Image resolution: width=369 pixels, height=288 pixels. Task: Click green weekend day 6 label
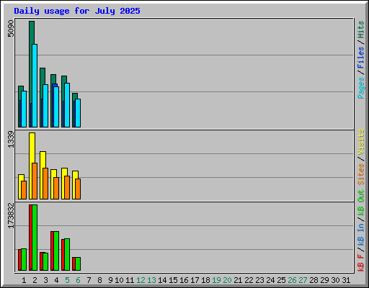click(x=78, y=280)
